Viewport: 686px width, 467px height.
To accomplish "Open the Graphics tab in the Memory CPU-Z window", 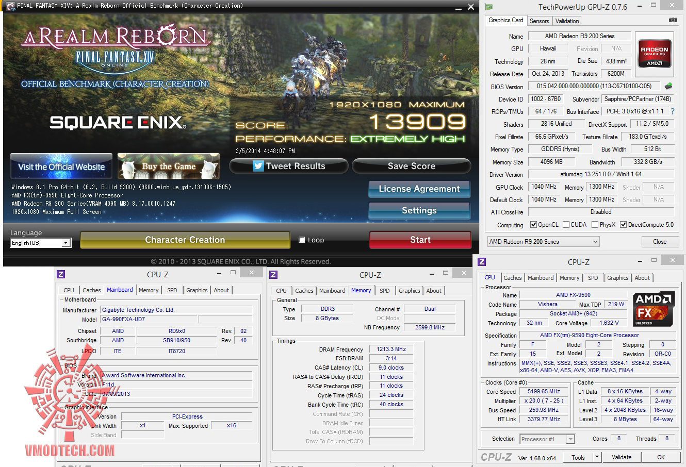I will pos(410,291).
